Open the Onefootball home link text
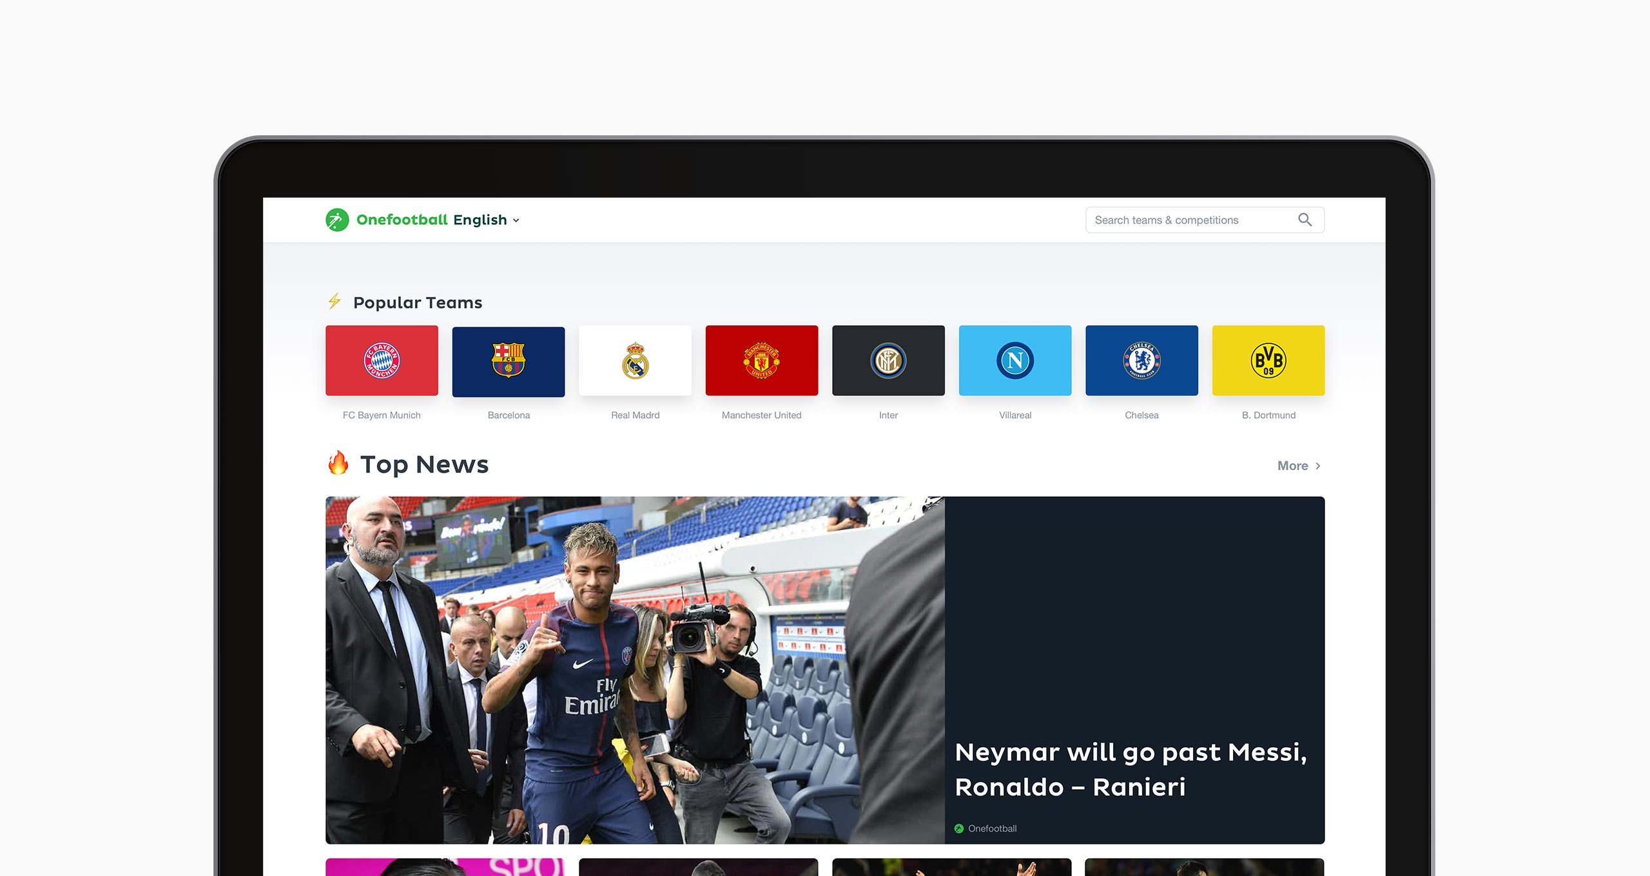This screenshot has width=1650, height=876. (x=402, y=220)
